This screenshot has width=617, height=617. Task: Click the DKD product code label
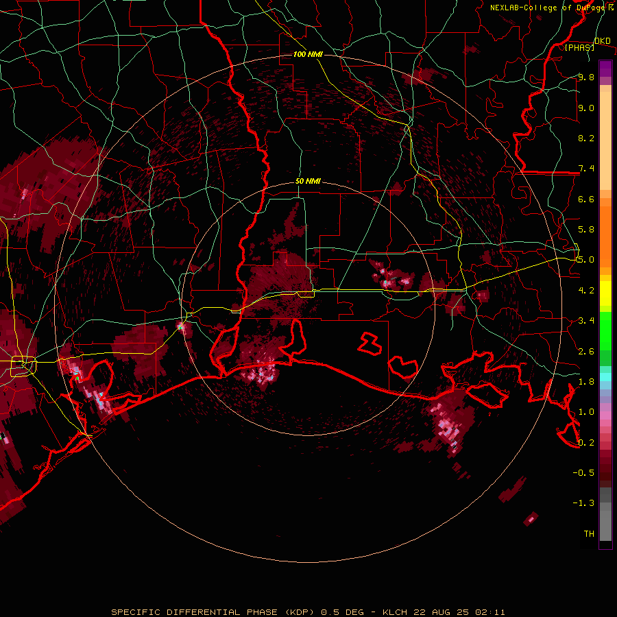point(602,41)
